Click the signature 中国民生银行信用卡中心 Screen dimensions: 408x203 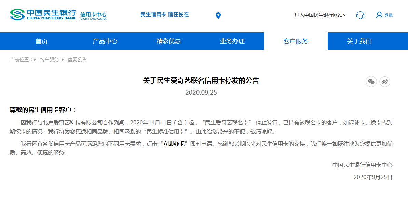(x=362, y=165)
